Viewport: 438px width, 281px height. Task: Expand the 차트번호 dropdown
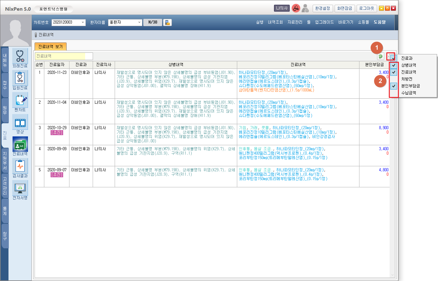click(x=83, y=22)
